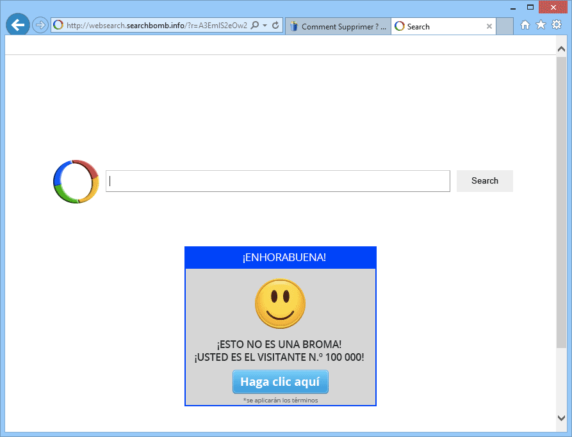The height and width of the screenshot is (437, 572).
Task: Select the Search tab
Action: point(443,26)
